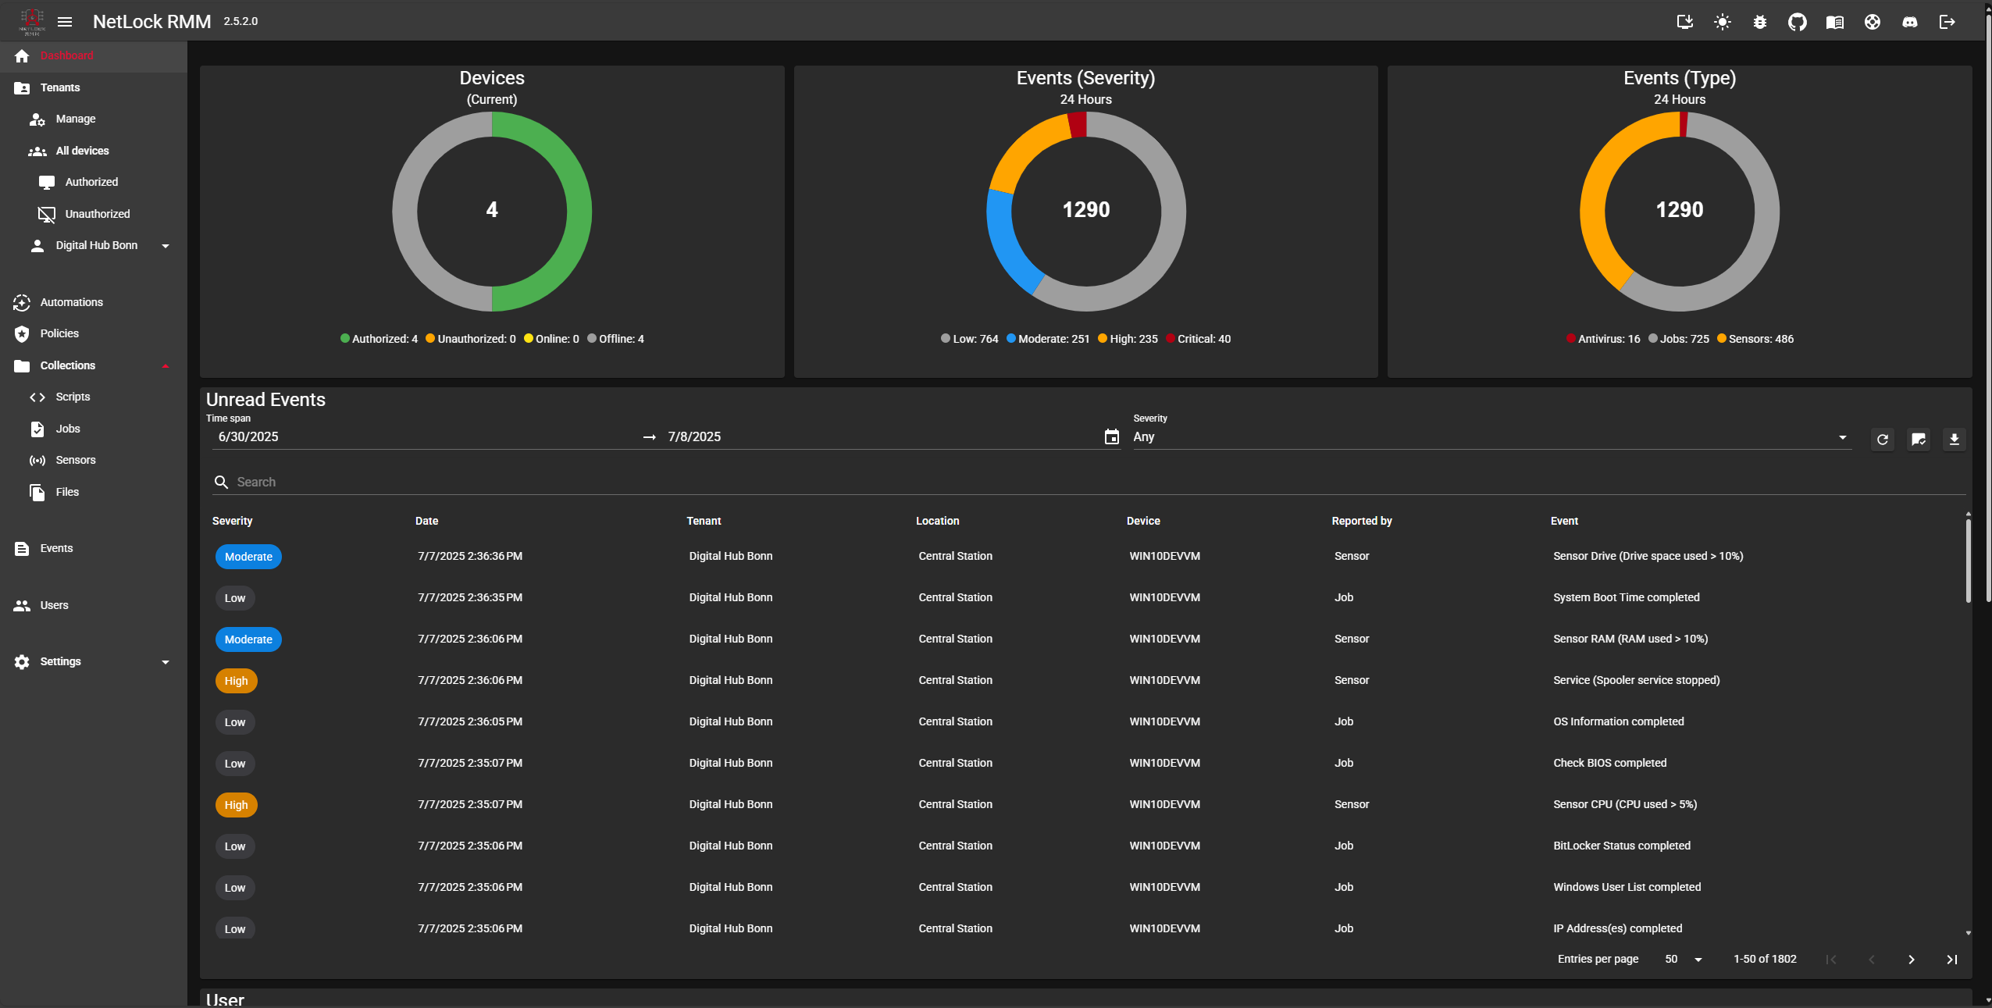Go to Sensors in Collections
Screen dimensions: 1992x1008
[75, 460]
